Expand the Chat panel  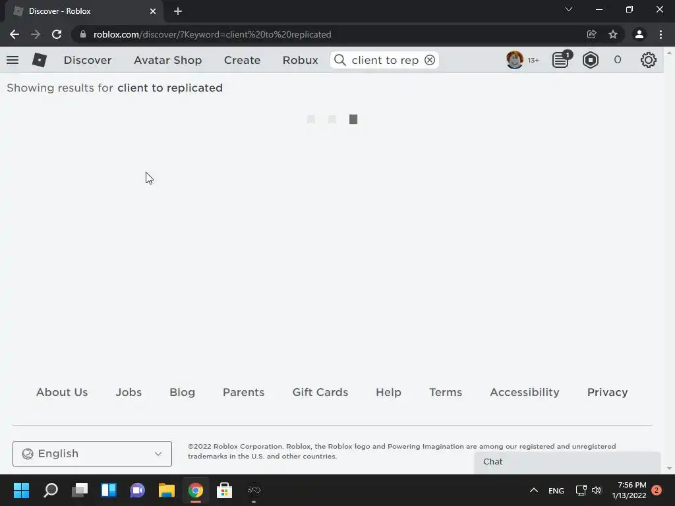pos(568,463)
